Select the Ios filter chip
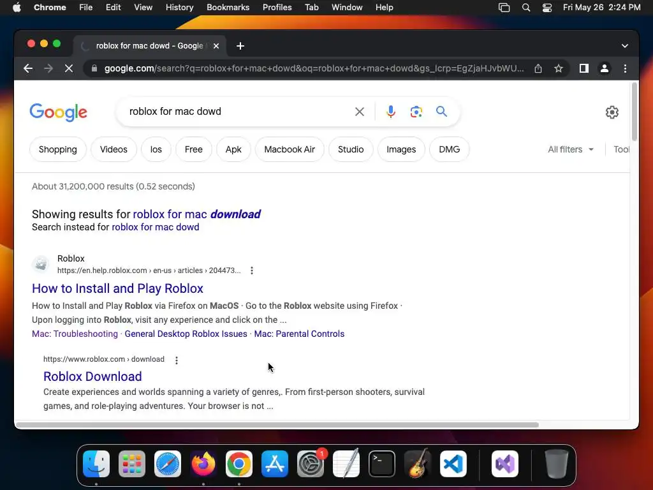This screenshot has width=653, height=490. 156,149
